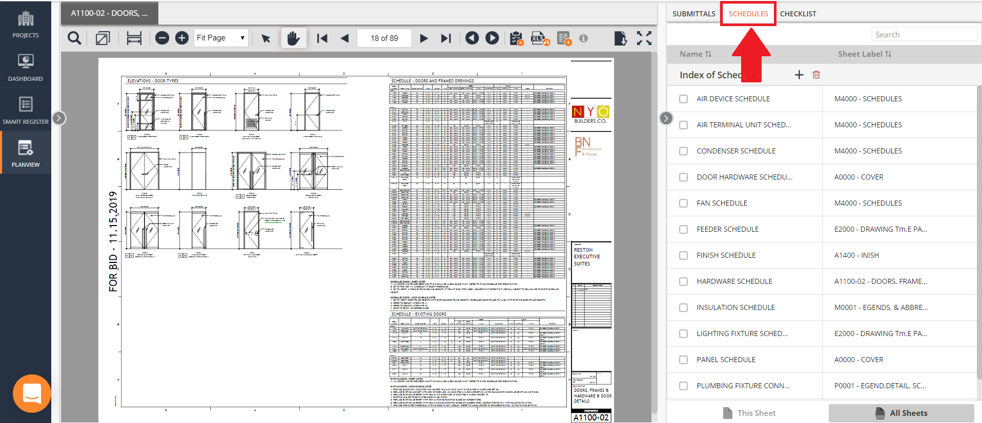Go to Dashboard in the sidebar
This screenshot has width=982, height=423.
coord(26,68)
